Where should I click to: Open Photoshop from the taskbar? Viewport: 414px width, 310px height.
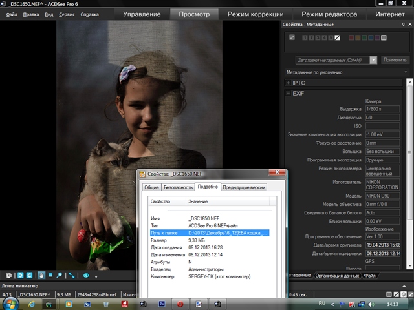(162, 303)
